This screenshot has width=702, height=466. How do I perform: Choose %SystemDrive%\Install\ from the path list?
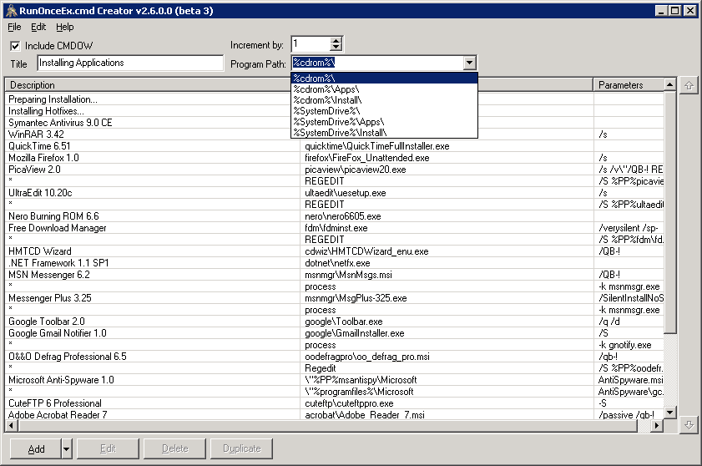pyautogui.click(x=384, y=133)
